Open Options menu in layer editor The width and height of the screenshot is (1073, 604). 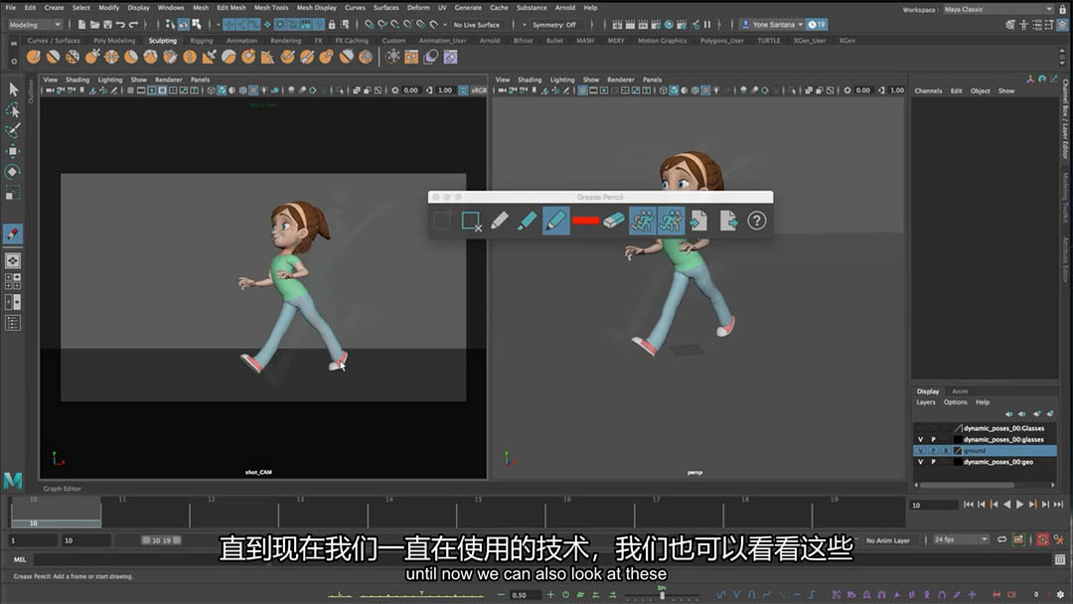click(956, 402)
